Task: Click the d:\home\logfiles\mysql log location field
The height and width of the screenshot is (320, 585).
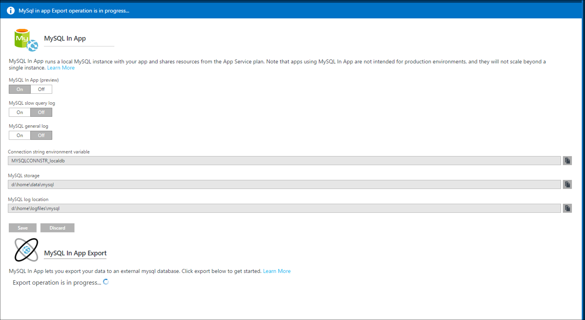Action: point(284,208)
